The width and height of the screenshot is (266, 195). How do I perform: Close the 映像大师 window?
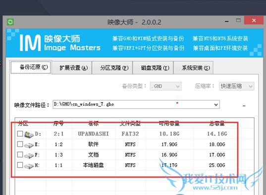[254, 20]
